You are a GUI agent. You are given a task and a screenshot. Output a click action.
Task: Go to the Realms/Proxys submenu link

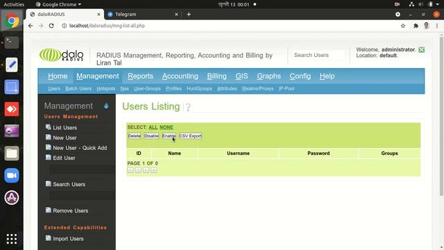[x=257, y=88]
